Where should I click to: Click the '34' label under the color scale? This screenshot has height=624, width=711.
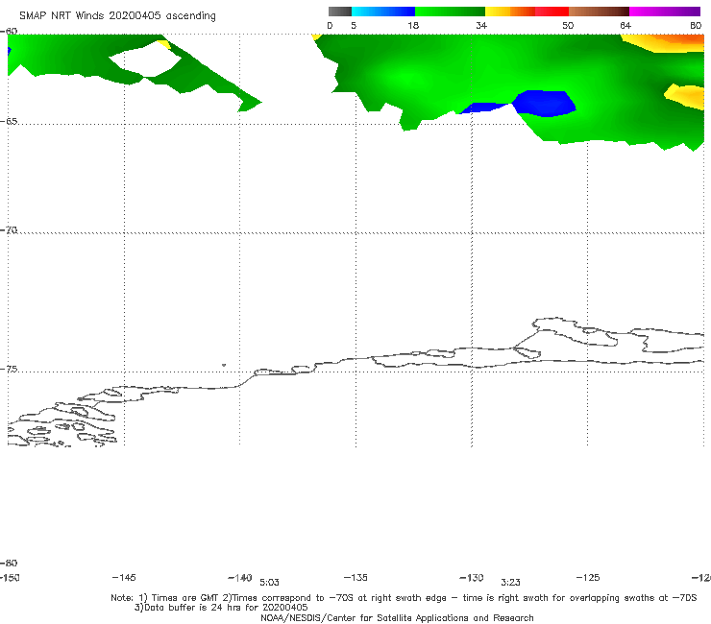481,26
